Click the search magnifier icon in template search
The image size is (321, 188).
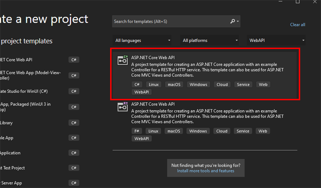(x=233, y=21)
